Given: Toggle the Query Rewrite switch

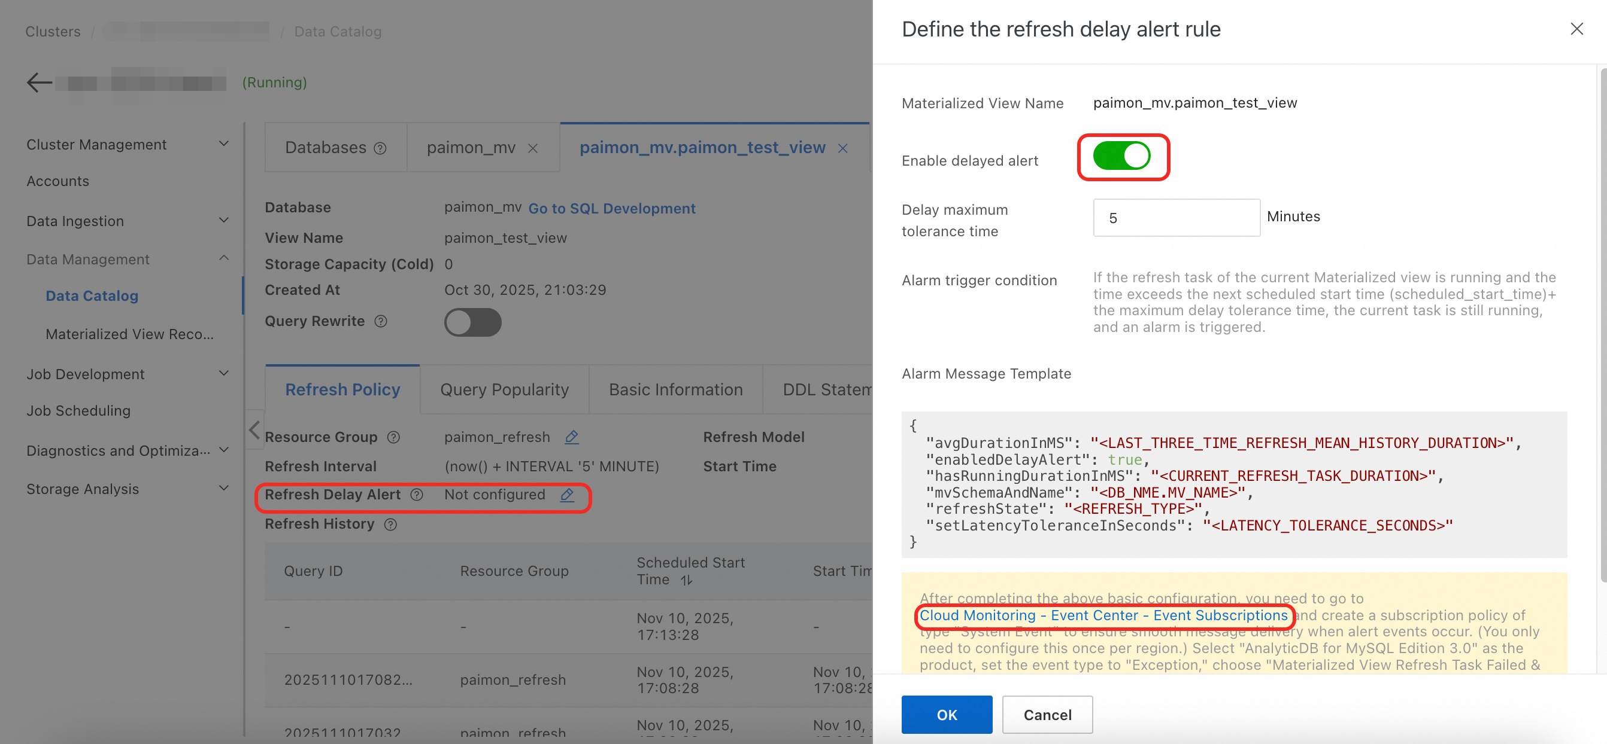Looking at the screenshot, I should click(x=472, y=322).
